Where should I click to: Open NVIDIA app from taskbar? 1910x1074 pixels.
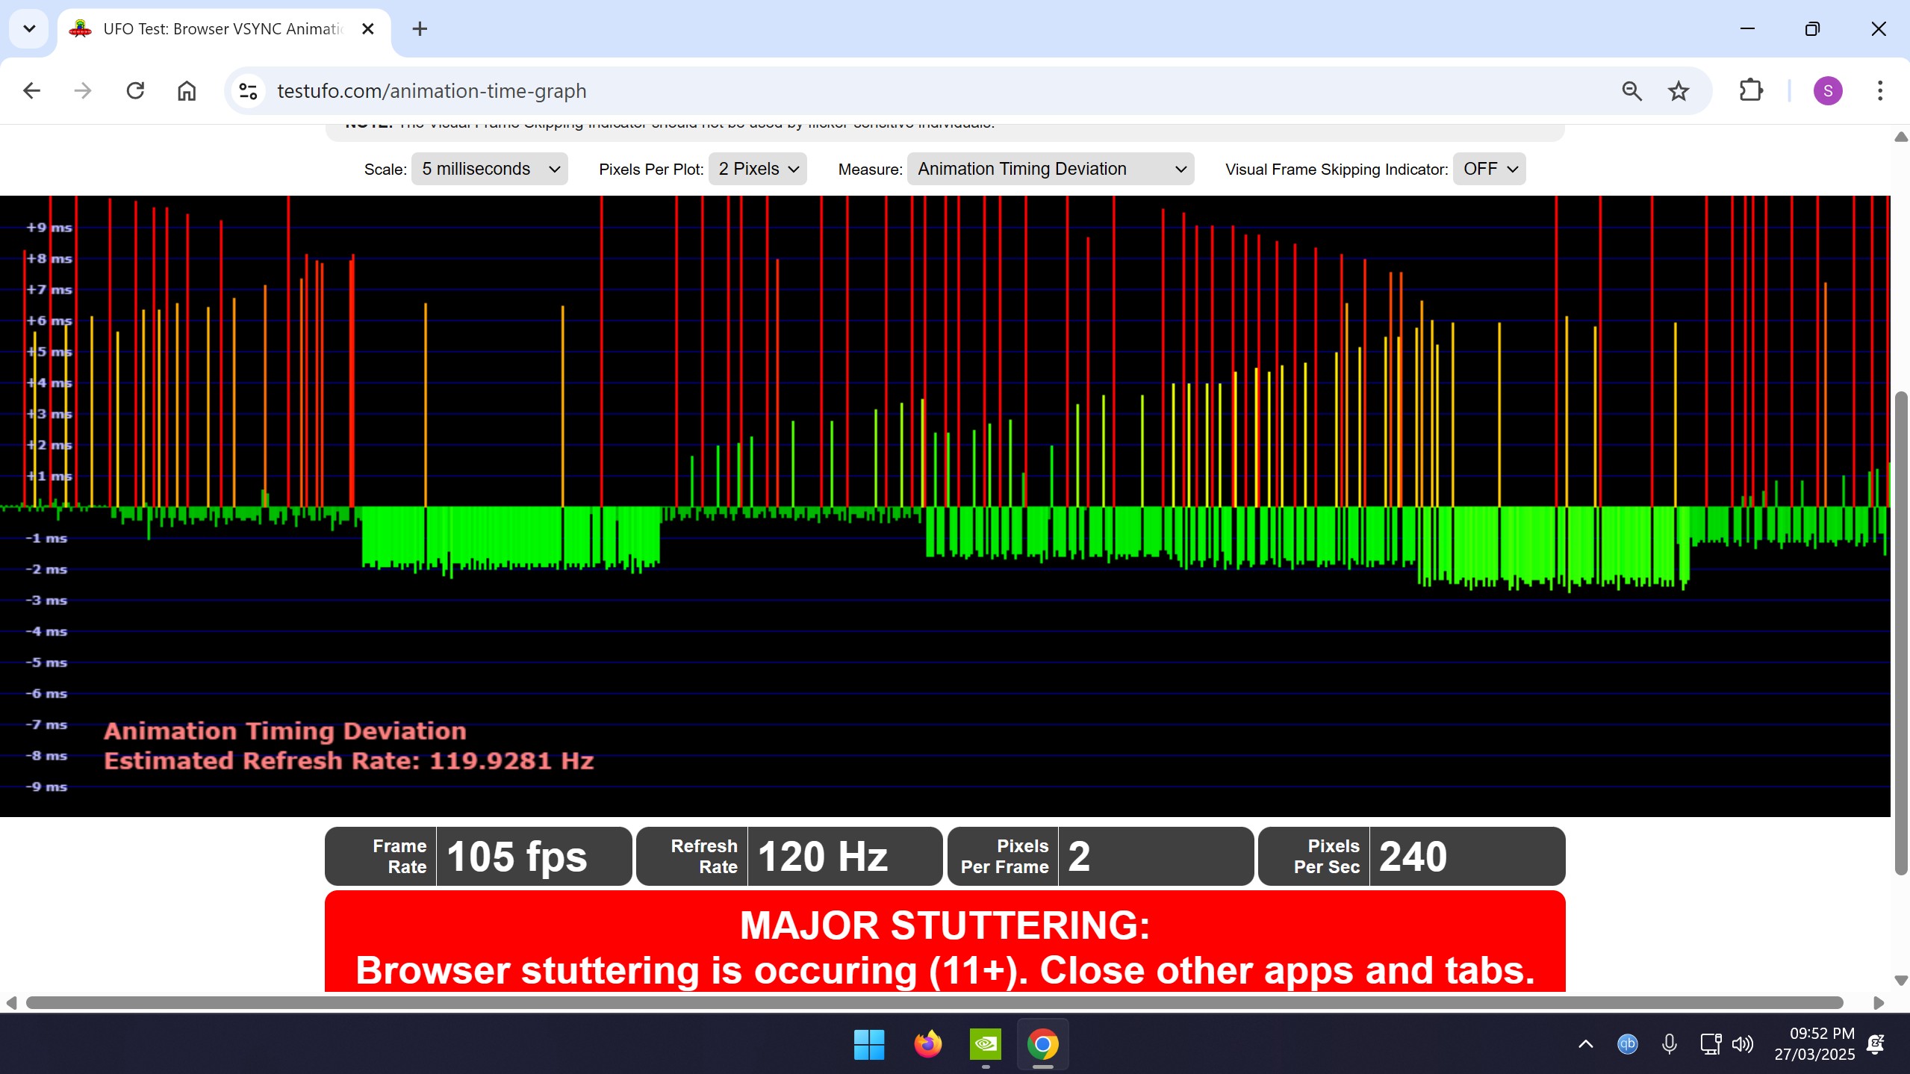tap(986, 1044)
